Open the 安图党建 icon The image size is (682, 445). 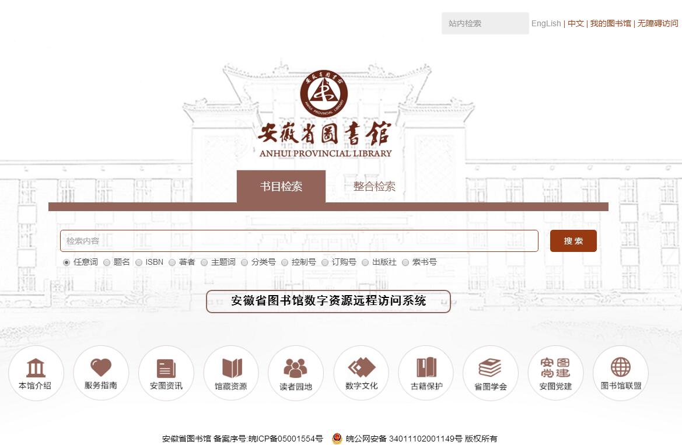pyautogui.click(x=555, y=373)
